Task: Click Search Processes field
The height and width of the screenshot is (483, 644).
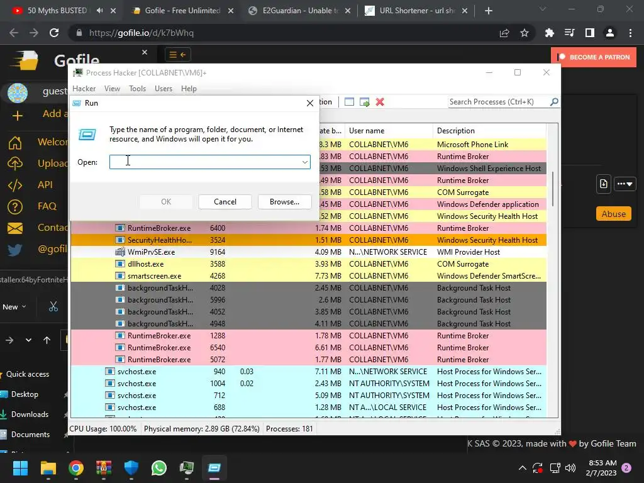Action: coord(499,101)
